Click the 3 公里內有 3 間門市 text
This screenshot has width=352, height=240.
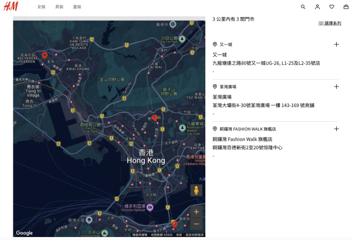[x=233, y=19]
